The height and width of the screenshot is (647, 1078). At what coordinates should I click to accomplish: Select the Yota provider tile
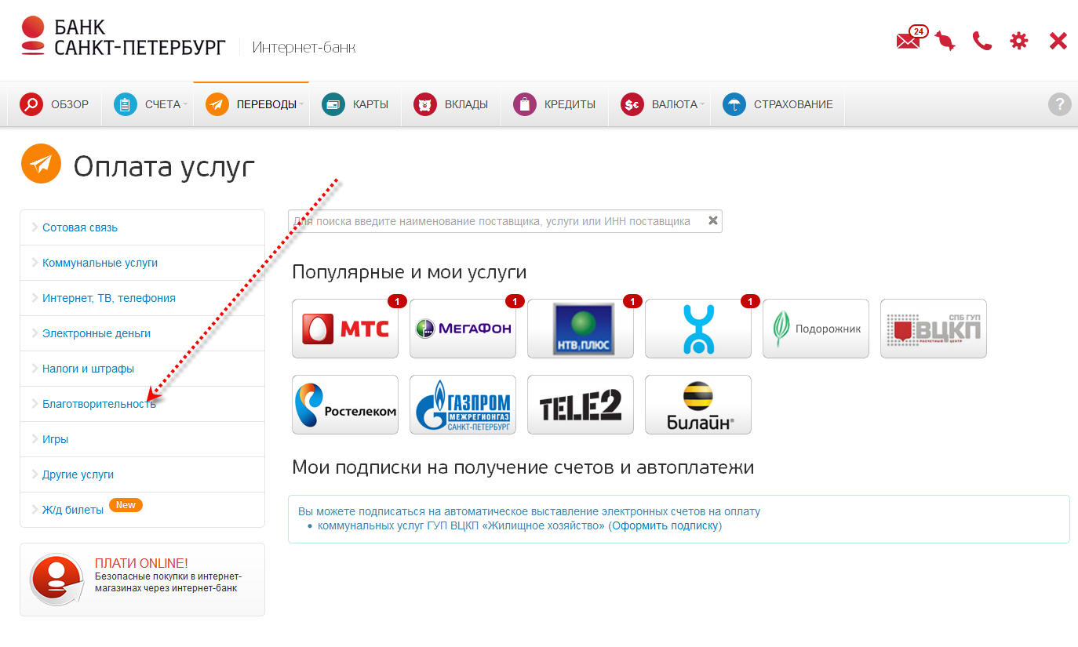[x=698, y=329]
